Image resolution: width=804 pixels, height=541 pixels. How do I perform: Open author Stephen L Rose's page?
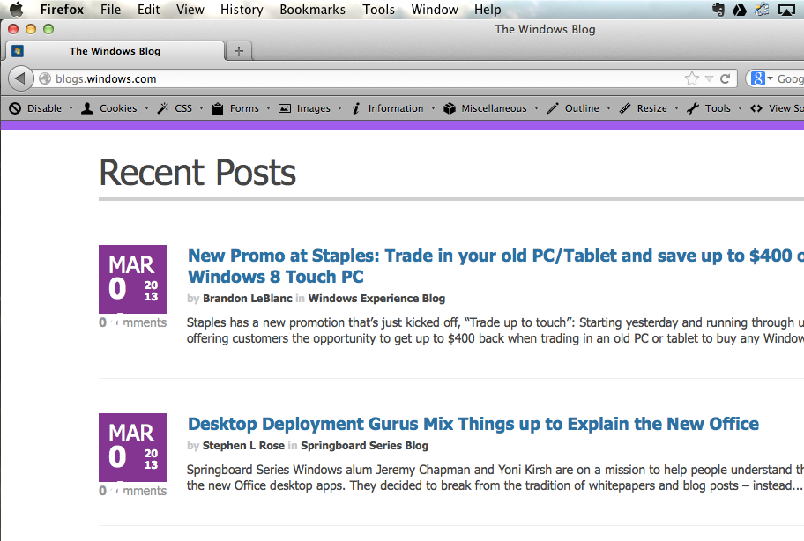[x=243, y=445]
